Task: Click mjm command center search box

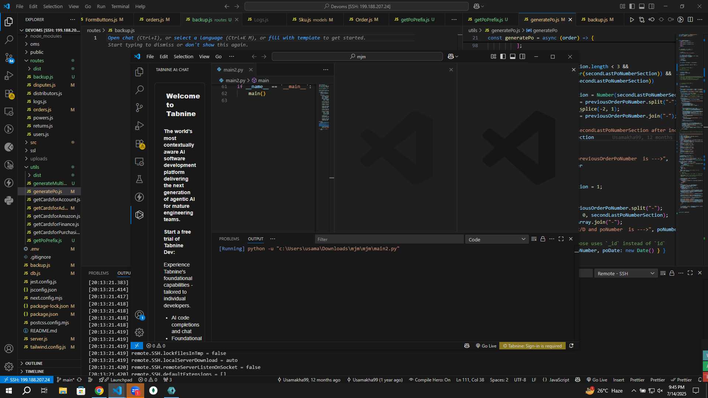Action: coord(357,56)
